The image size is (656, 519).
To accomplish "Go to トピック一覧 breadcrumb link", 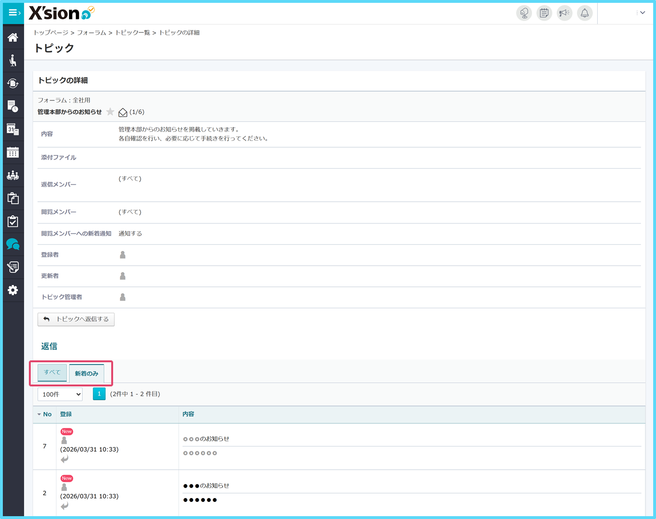I will (x=133, y=33).
